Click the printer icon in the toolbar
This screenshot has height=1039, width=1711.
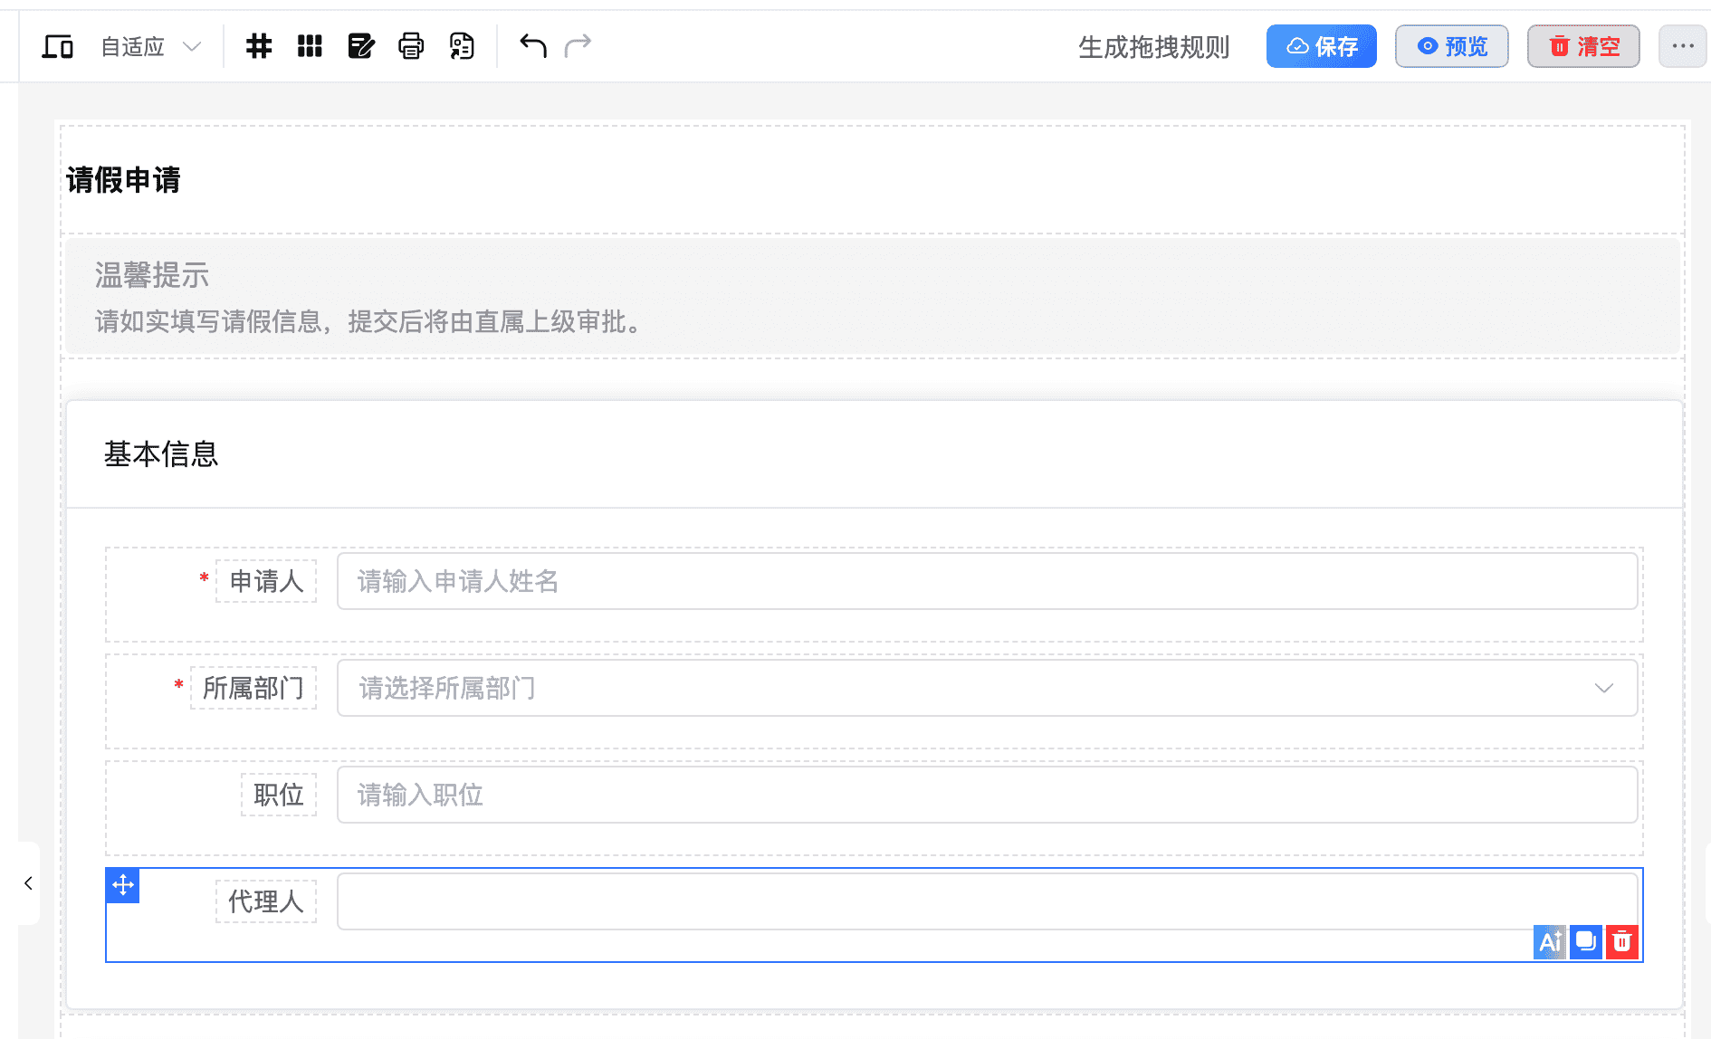click(x=411, y=46)
